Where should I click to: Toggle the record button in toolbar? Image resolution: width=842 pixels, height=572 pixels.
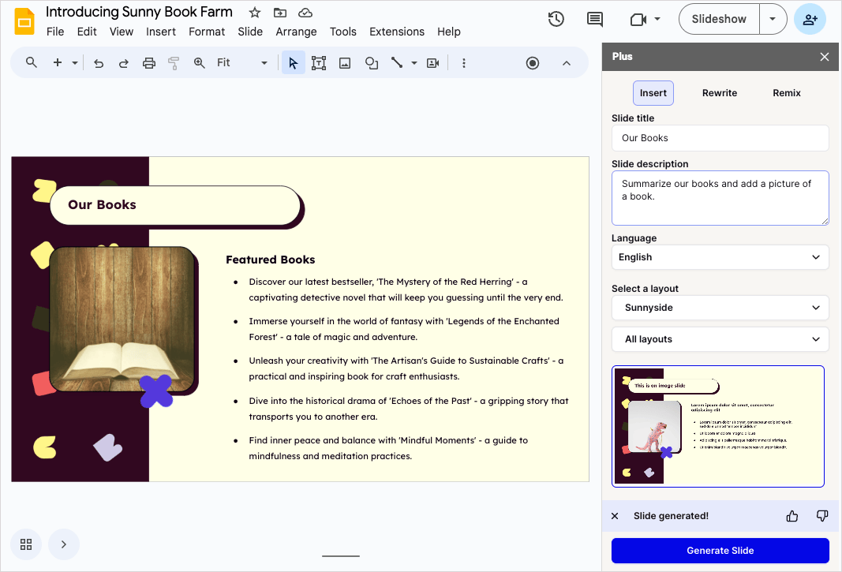533,63
